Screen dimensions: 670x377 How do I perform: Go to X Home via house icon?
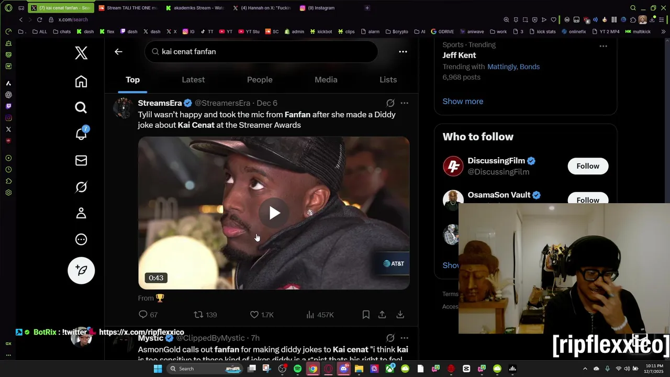[81, 82]
